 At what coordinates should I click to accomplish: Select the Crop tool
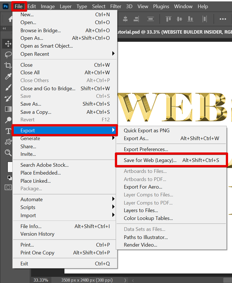(x=8, y=65)
